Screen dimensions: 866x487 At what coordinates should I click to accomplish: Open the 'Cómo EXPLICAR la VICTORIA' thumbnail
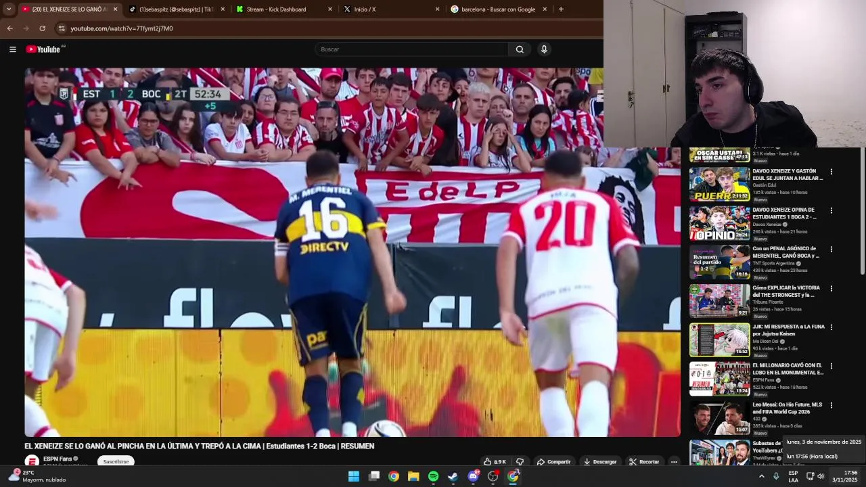719,301
